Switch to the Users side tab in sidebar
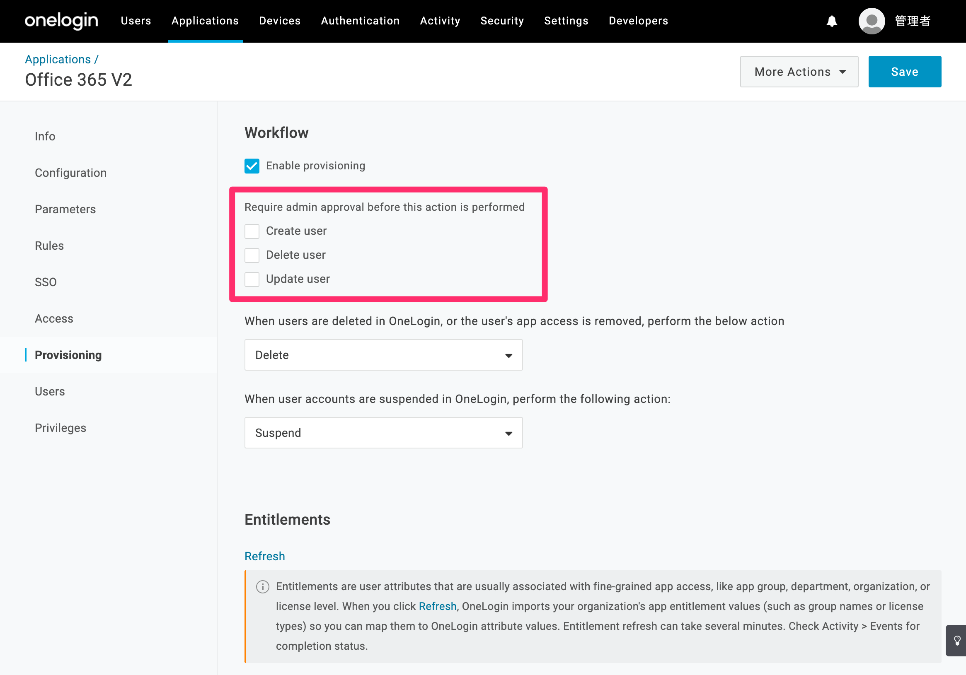The height and width of the screenshot is (675, 966). [50, 392]
